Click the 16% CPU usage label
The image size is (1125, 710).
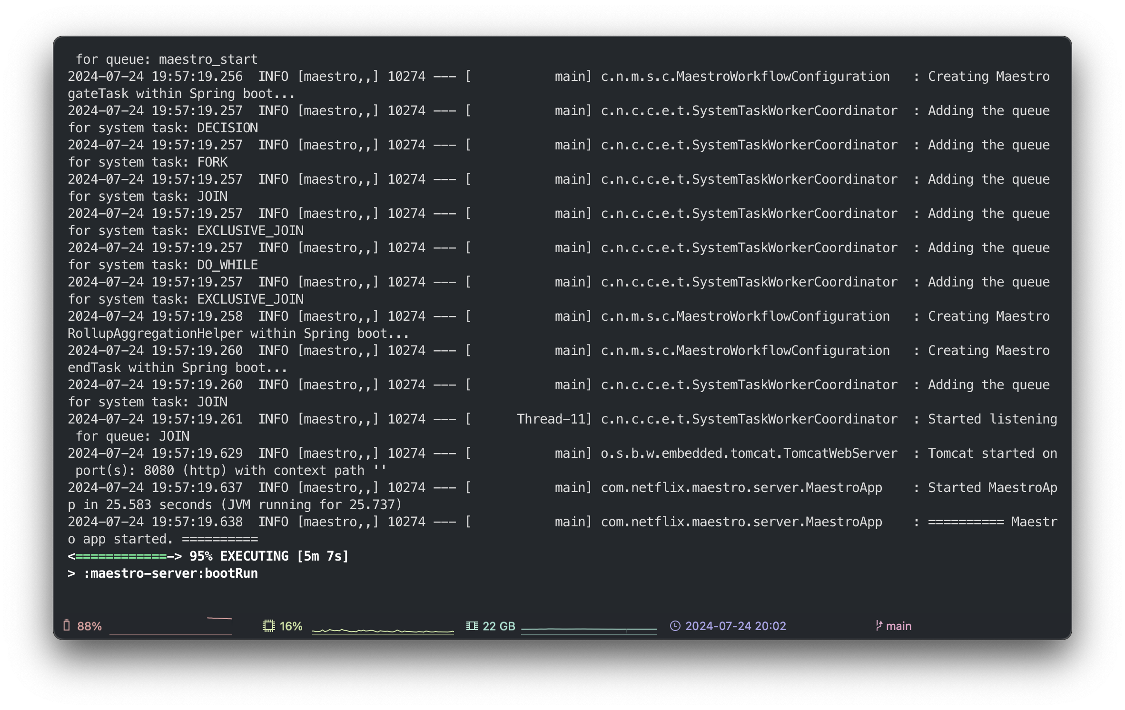click(291, 626)
